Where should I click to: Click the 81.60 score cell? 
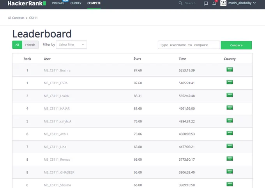pyautogui.click(x=138, y=108)
